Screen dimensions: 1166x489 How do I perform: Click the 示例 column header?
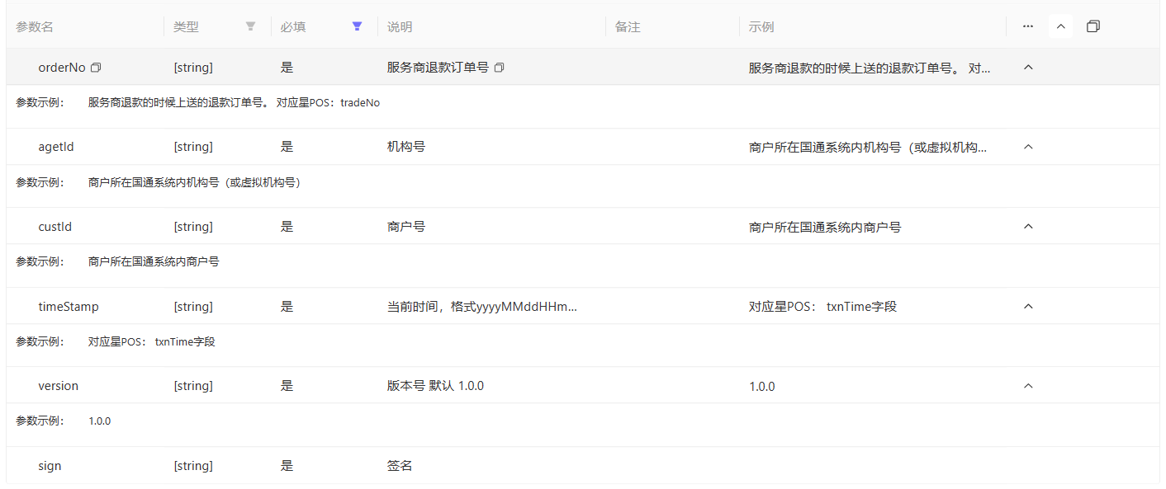pyautogui.click(x=761, y=27)
